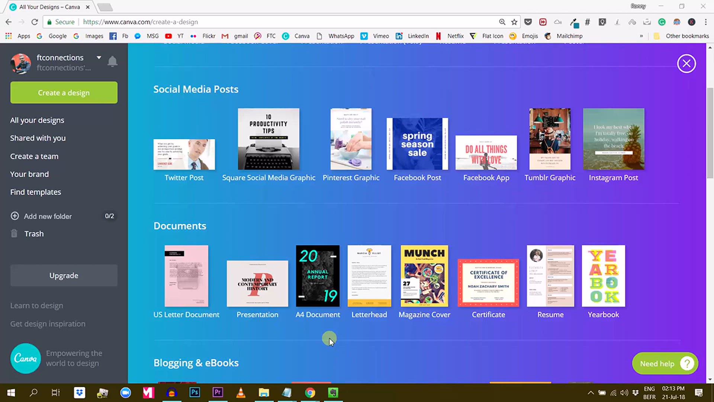This screenshot has width=714, height=402.
Task: Choose the Square Social Media Graphic thumbnail
Action: [268, 139]
